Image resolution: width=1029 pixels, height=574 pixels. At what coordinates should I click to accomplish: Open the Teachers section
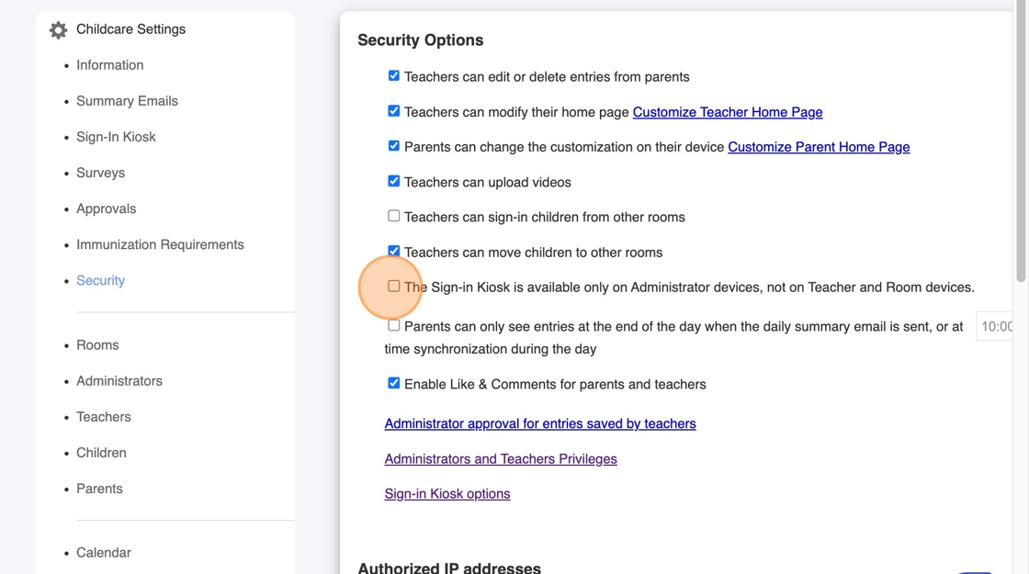103,417
